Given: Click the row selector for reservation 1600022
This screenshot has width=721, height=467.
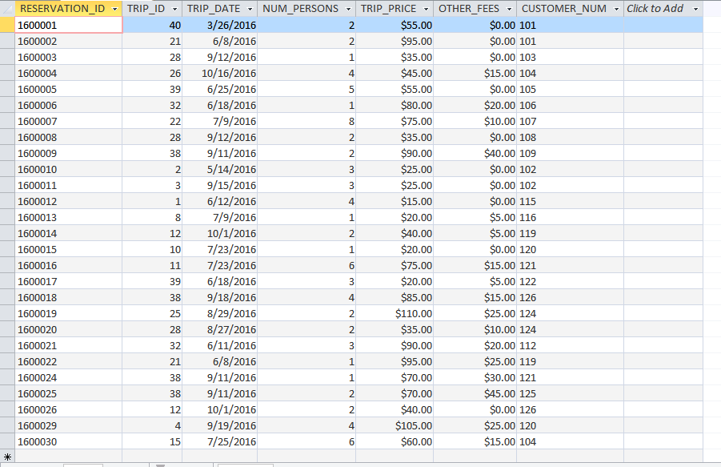Looking at the screenshot, I should pyautogui.click(x=6, y=361).
